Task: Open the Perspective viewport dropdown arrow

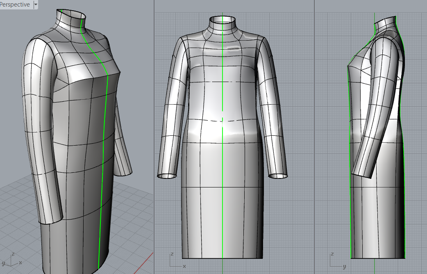Action: tap(35, 5)
